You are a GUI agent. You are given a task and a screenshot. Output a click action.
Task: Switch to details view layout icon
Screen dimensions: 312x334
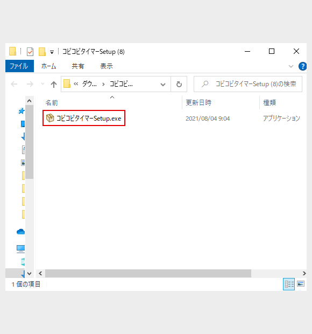[289, 284]
